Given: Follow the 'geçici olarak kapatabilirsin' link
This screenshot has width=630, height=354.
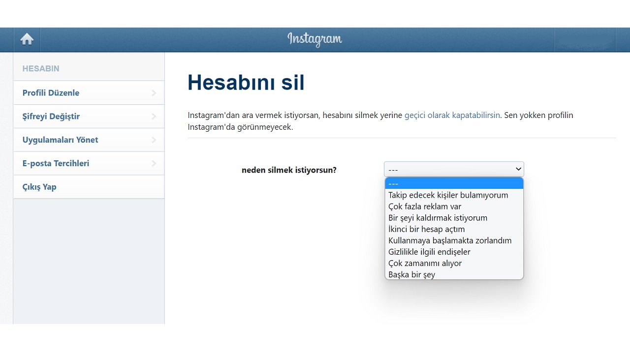Looking at the screenshot, I should 452,116.
